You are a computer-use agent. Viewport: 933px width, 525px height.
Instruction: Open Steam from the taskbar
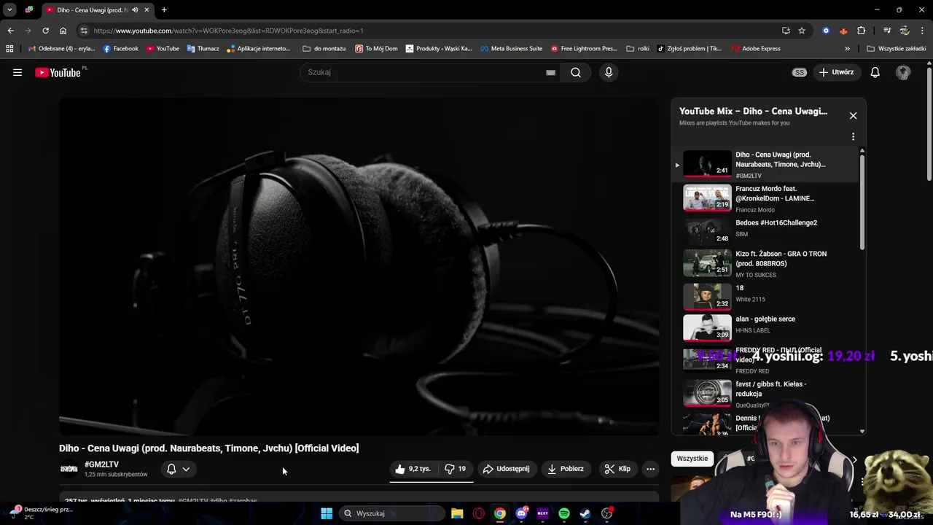pos(585,513)
